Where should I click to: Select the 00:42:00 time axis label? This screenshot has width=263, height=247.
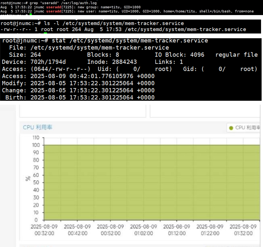pos(77,230)
